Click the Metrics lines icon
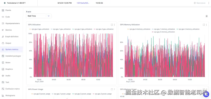211x99 pixels. (x=3, y=30)
